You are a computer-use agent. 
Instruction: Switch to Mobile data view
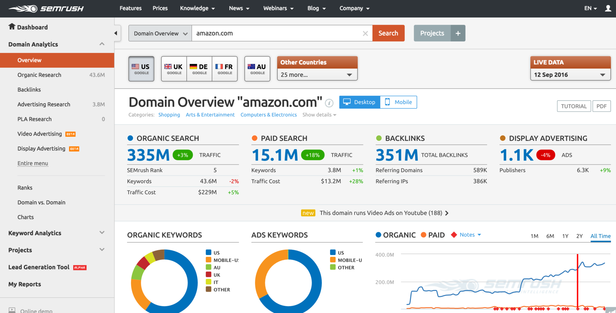pyautogui.click(x=398, y=102)
